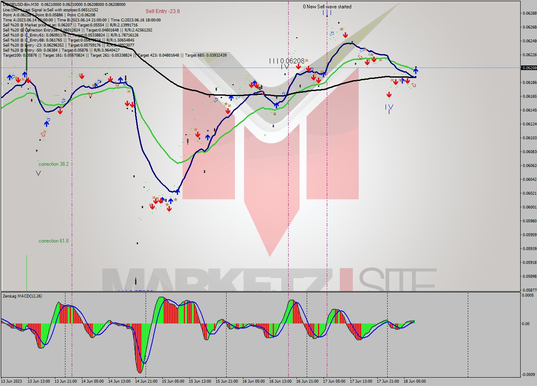
Task: Click the 'Sell %20 @ Entry -23' line
Action: pyautogui.click(x=69, y=45)
